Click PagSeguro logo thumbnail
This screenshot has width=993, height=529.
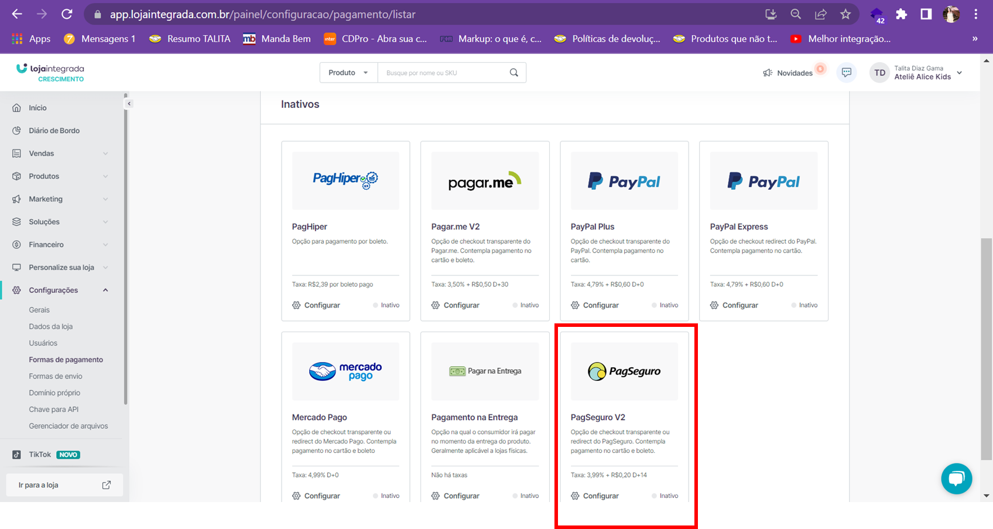[x=624, y=371]
